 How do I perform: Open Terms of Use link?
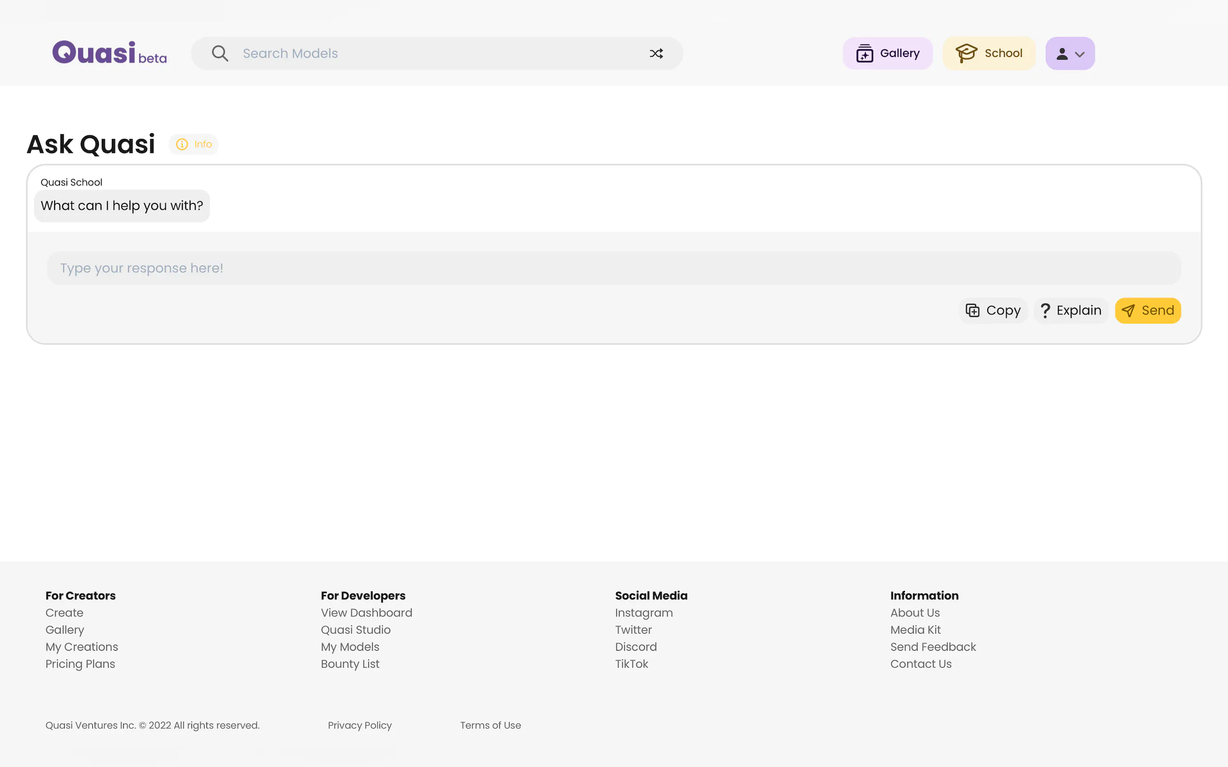point(490,725)
